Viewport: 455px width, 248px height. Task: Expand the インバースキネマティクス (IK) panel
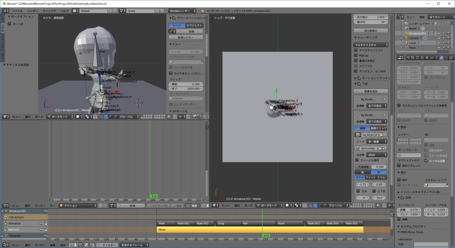(399, 192)
